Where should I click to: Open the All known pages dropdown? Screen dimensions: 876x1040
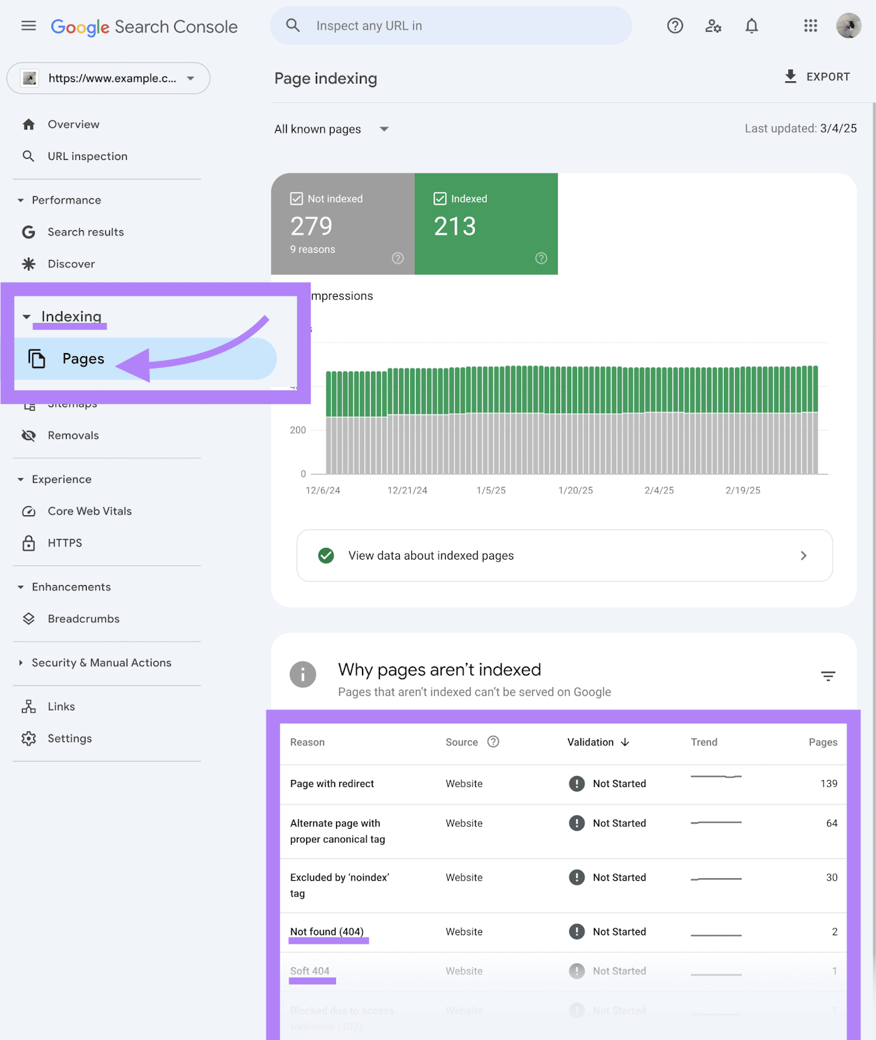point(331,129)
